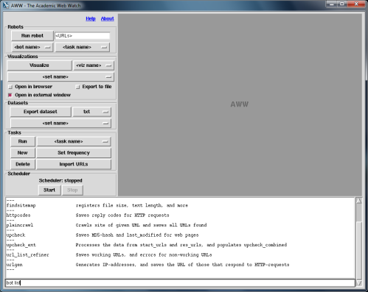
Task: Toggle Open in external window checkbox
Action: 10,95
